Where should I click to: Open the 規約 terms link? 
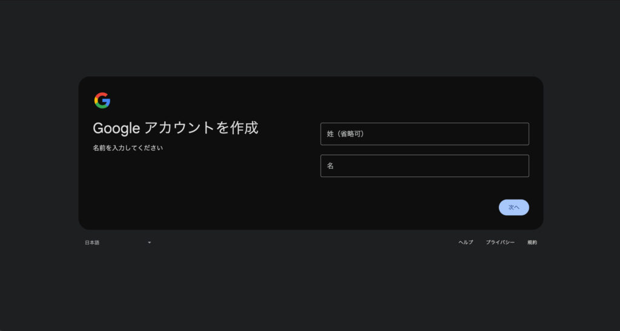coord(532,242)
